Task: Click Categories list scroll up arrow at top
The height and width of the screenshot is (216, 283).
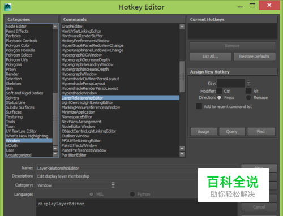Action: pos(55,27)
